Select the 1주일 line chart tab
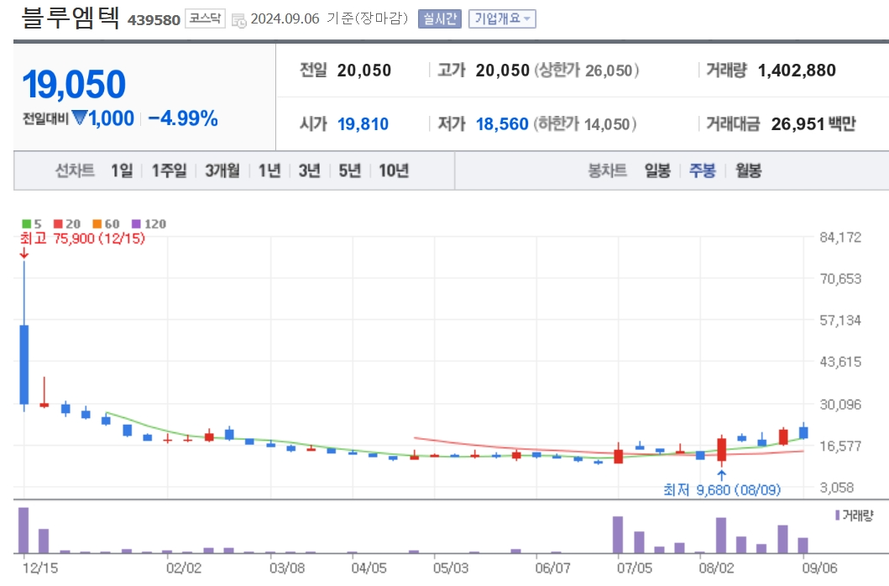 [169, 170]
